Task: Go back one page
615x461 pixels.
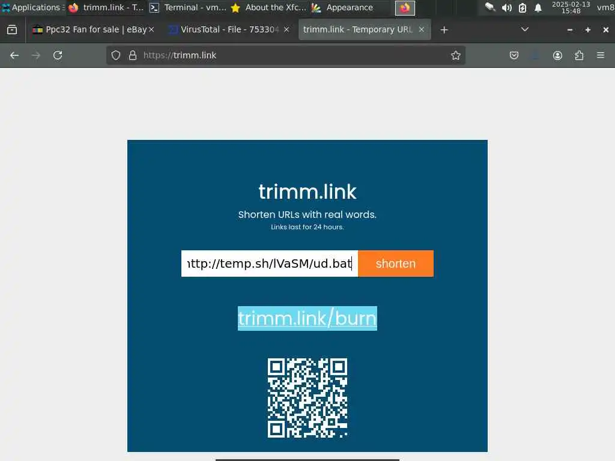Action: click(x=14, y=55)
